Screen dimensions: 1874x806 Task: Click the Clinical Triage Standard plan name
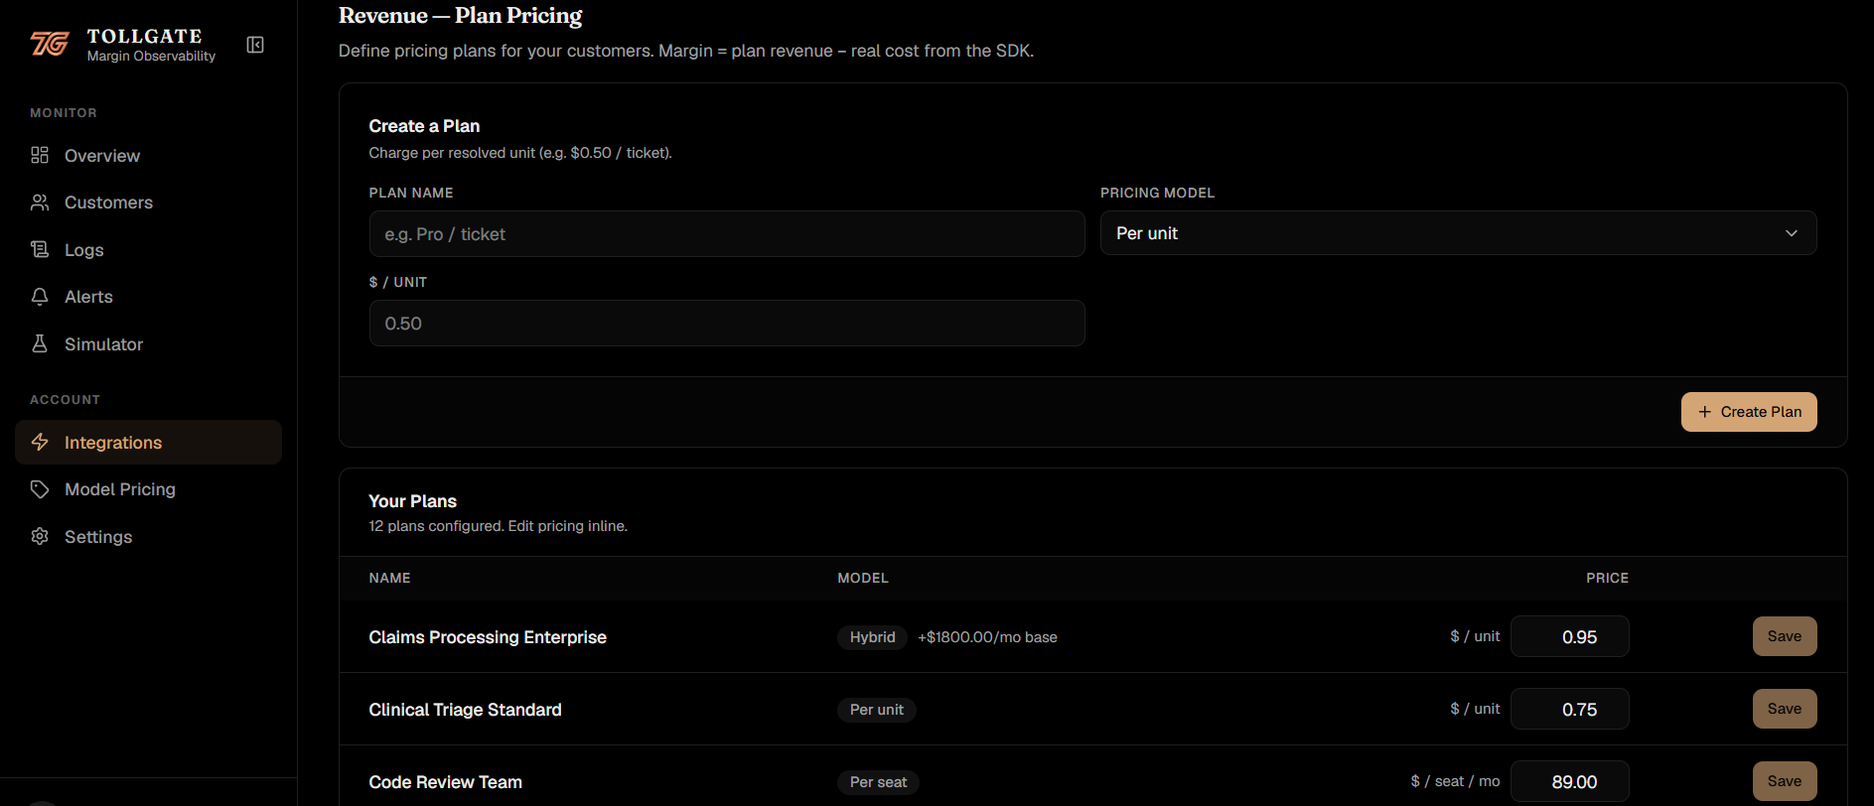click(x=465, y=710)
